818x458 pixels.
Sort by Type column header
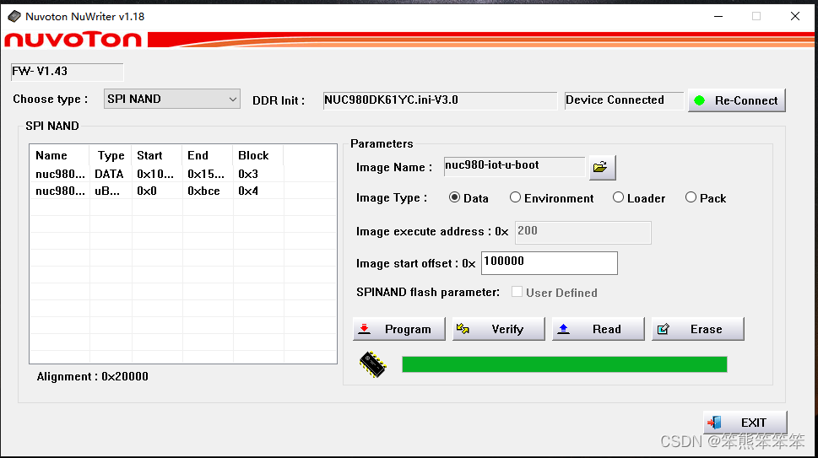[x=110, y=155]
